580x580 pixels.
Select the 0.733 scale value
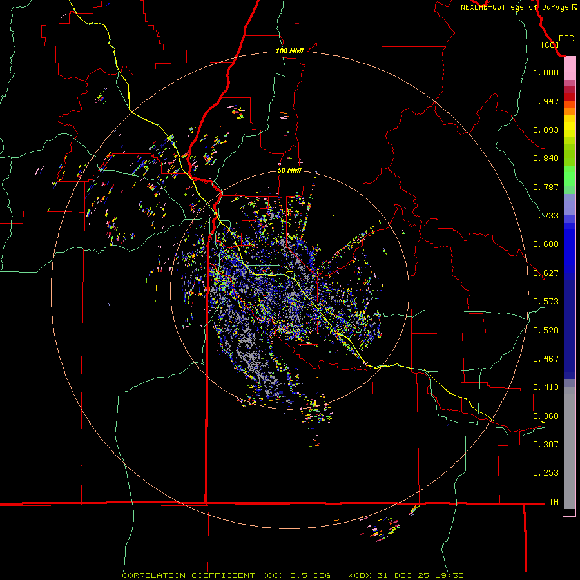(x=546, y=216)
